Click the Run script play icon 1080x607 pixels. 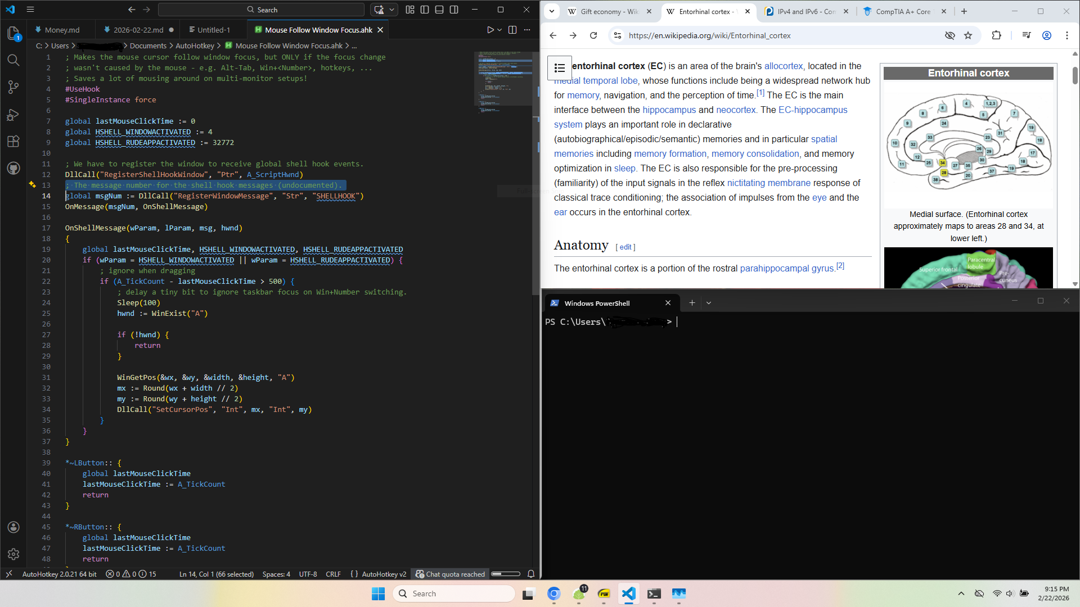click(x=490, y=30)
